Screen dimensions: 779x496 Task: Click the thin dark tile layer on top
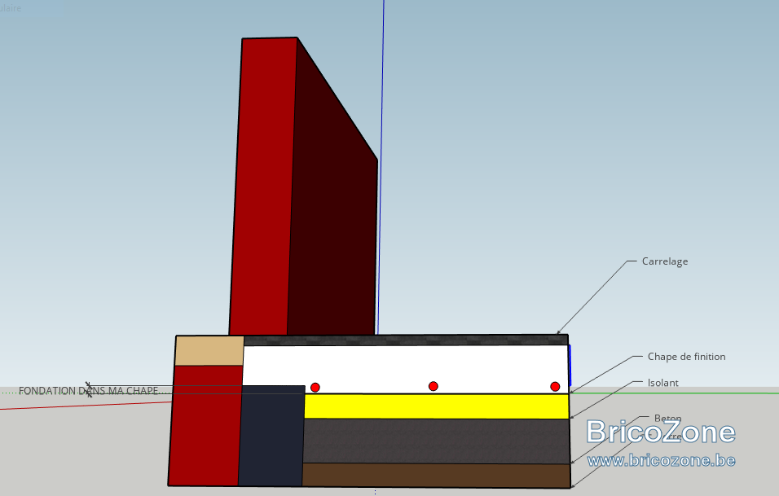[x=406, y=340]
